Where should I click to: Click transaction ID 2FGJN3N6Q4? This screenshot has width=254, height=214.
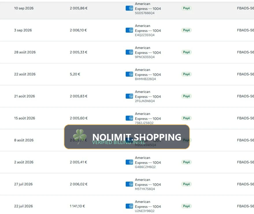point(145,101)
